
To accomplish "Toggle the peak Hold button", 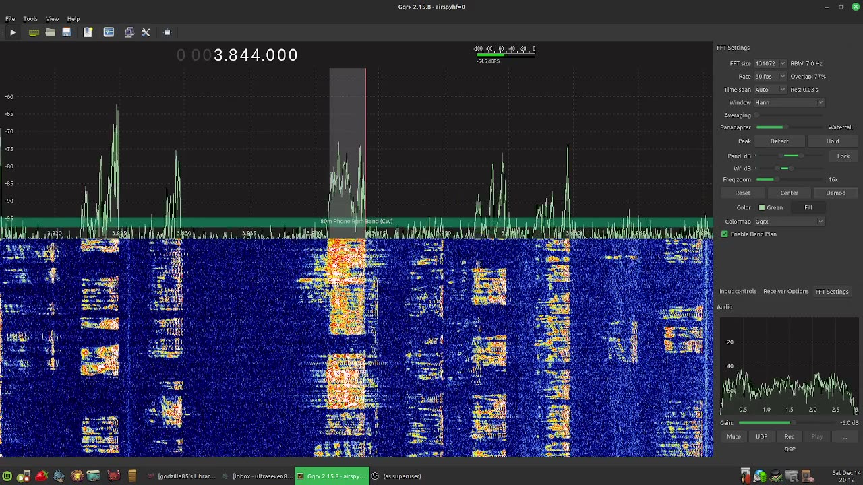I will click(x=833, y=141).
